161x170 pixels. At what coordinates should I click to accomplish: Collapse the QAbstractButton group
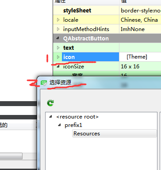pyautogui.click(x=58, y=38)
